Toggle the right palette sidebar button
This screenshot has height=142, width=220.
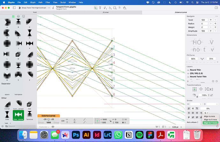[x=216, y=8]
